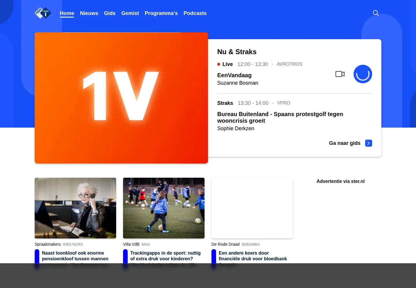Image resolution: width=416 pixels, height=288 pixels.
Task: Click the Sophie Derkzen presenter name
Action: 236,128
